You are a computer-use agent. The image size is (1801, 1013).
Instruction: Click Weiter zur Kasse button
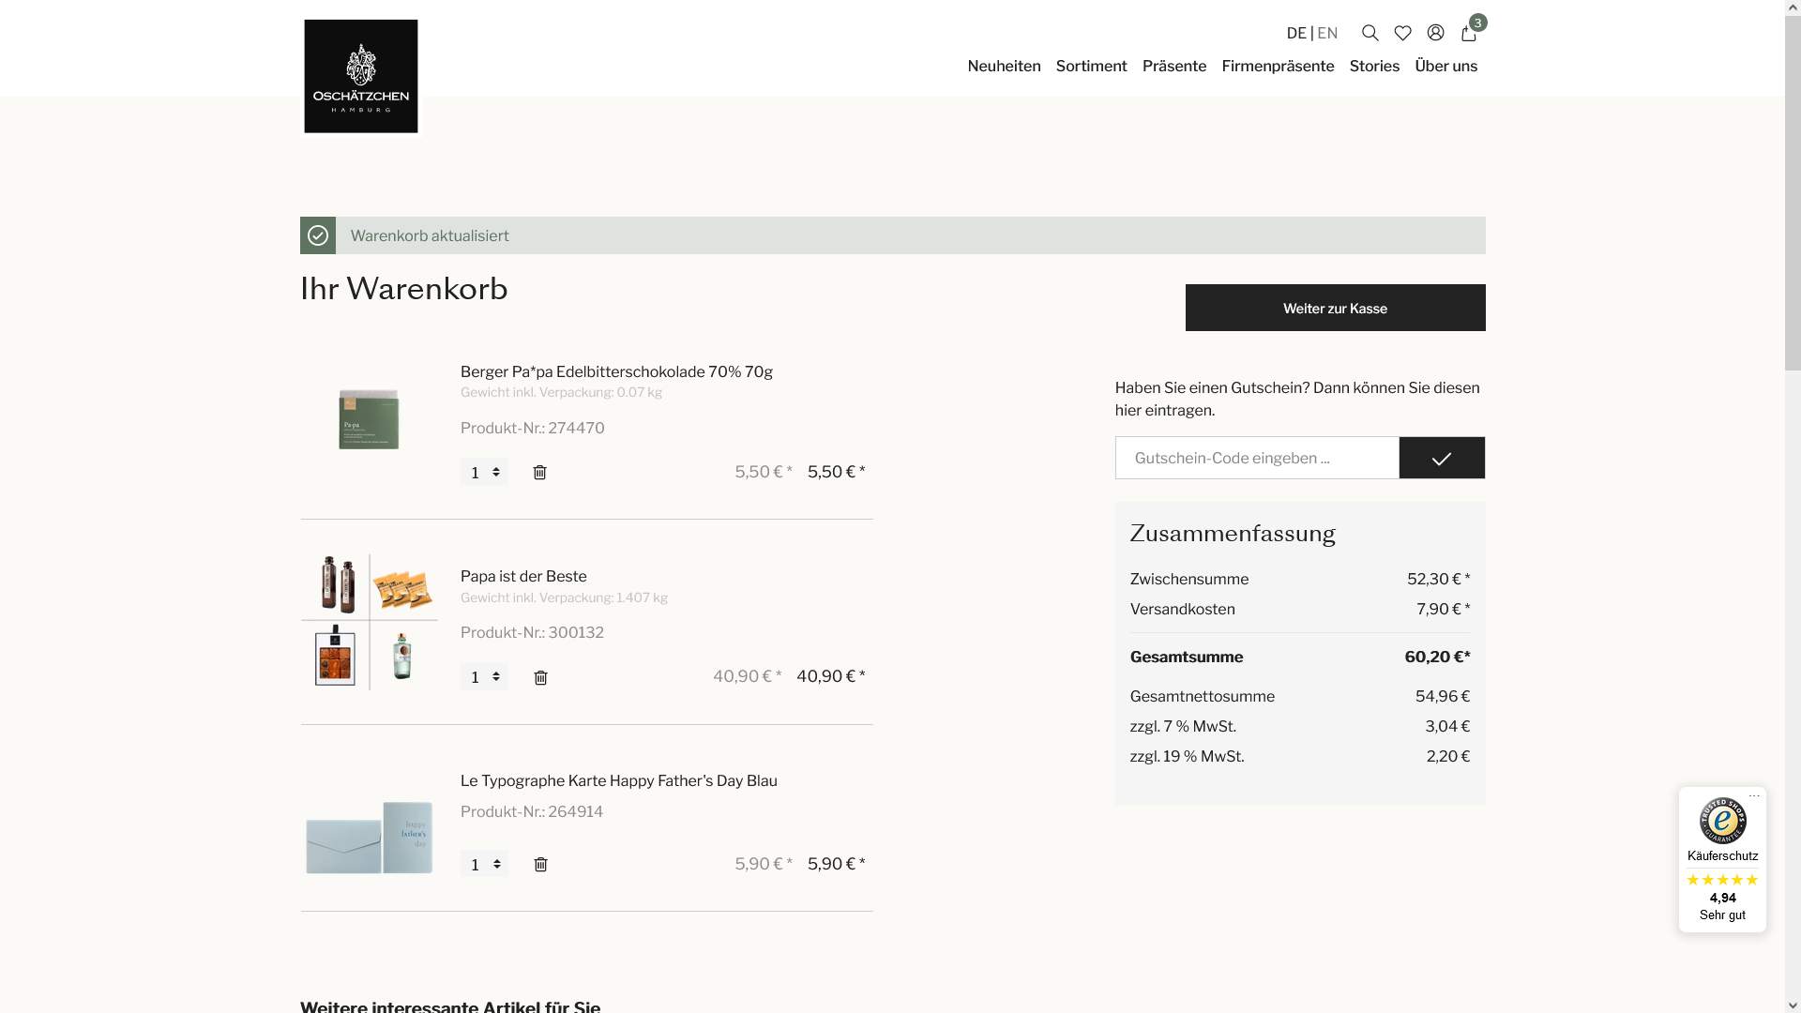pos(1335,308)
